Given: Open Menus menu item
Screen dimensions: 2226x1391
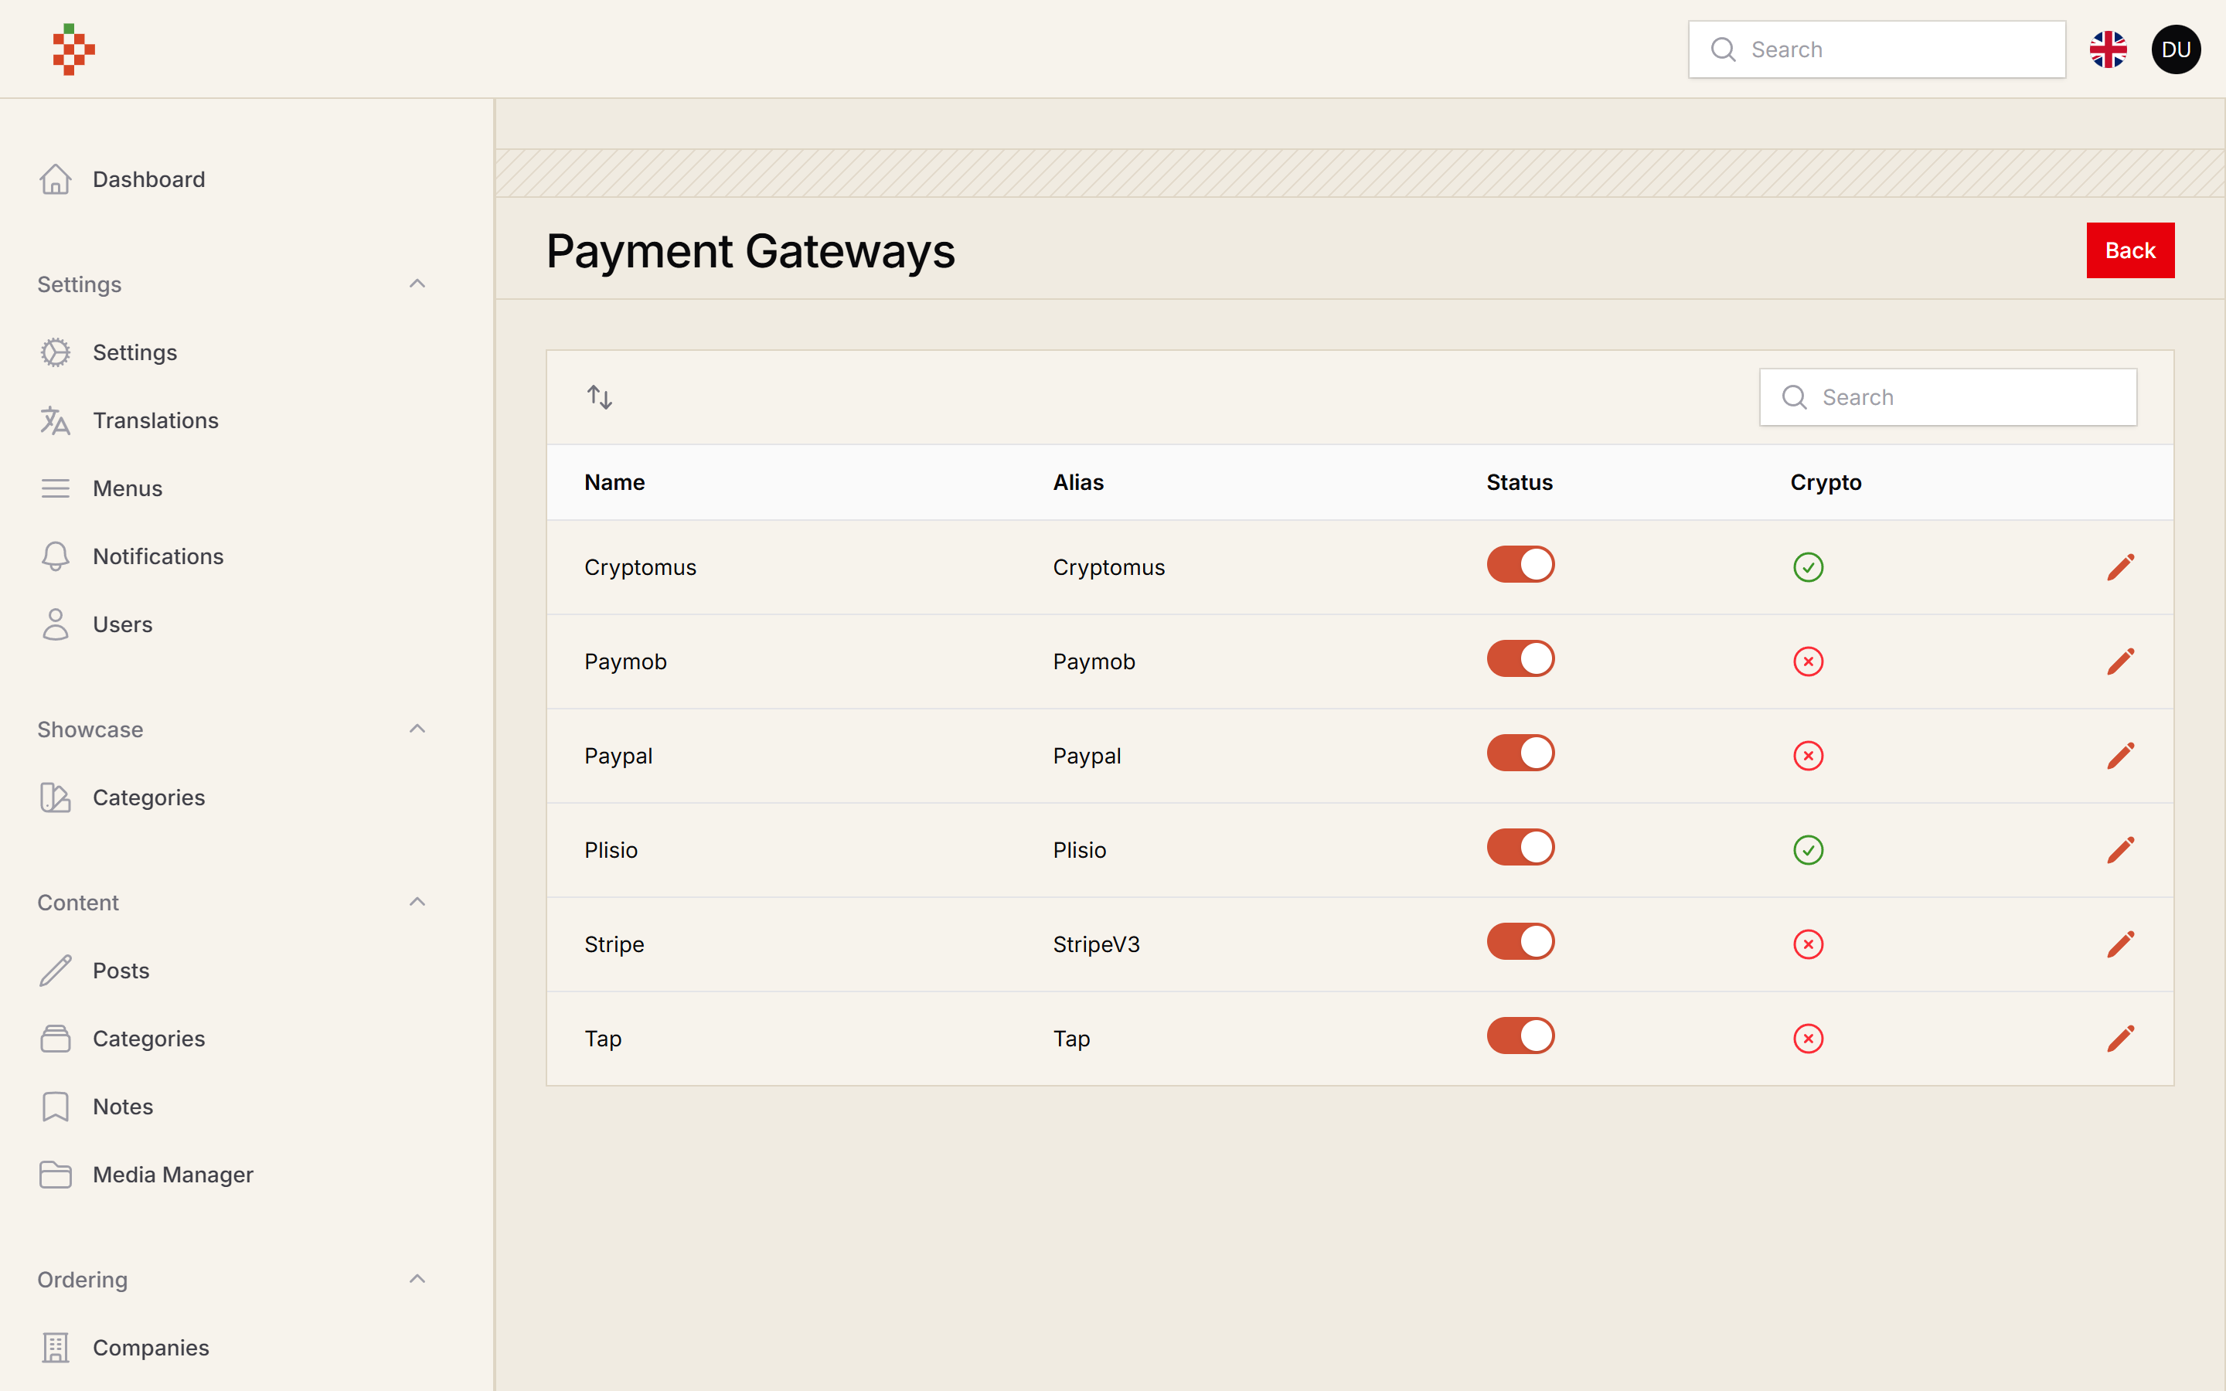Looking at the screenshot, I should (x=127, y=488).
